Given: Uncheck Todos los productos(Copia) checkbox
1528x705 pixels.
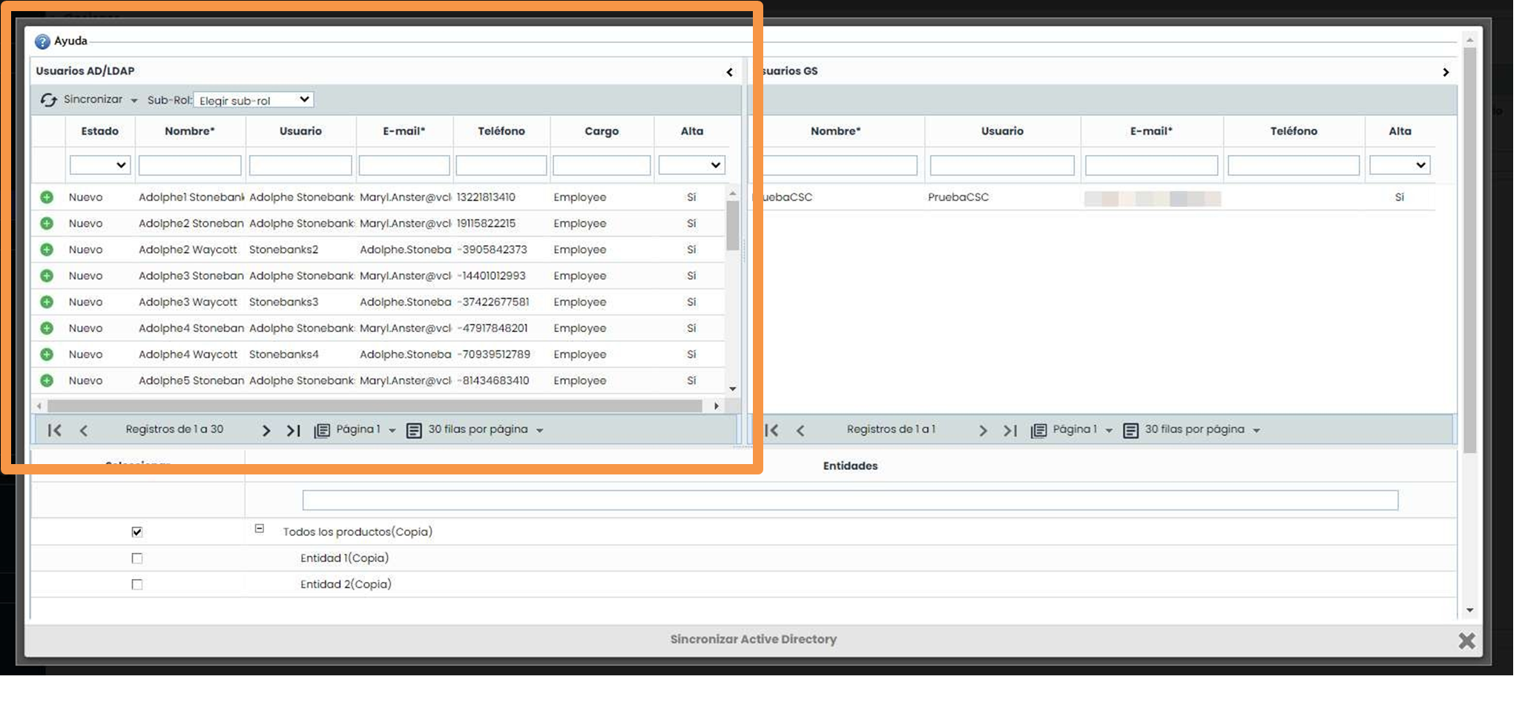Looking at the screenshot, I should pos(137,532).
